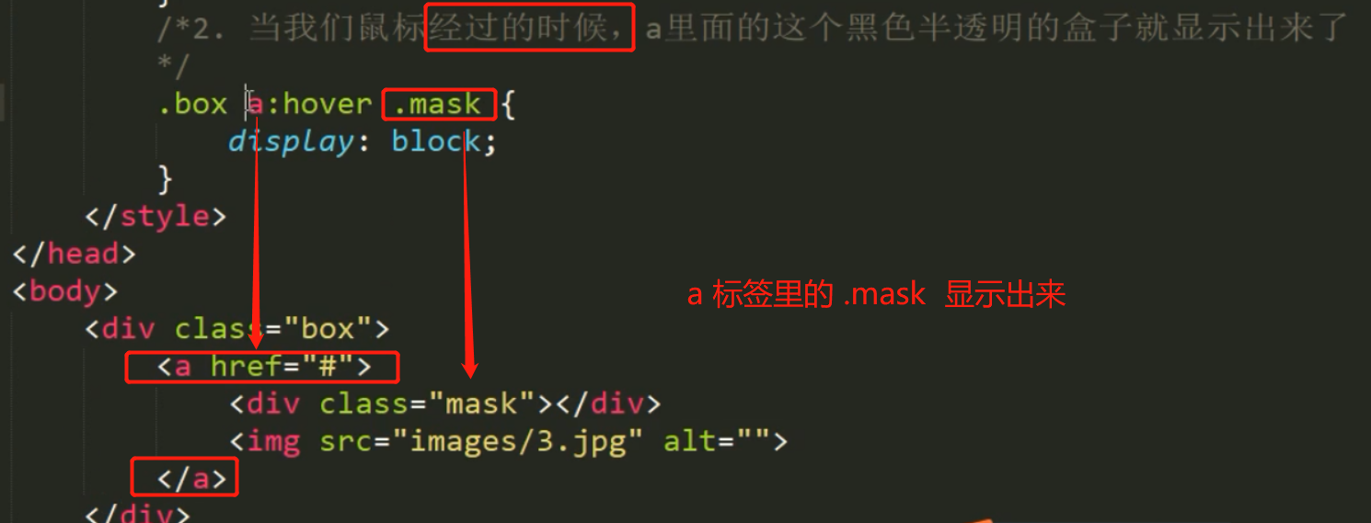
Task: Click the block property value
Action: (436, 142)
